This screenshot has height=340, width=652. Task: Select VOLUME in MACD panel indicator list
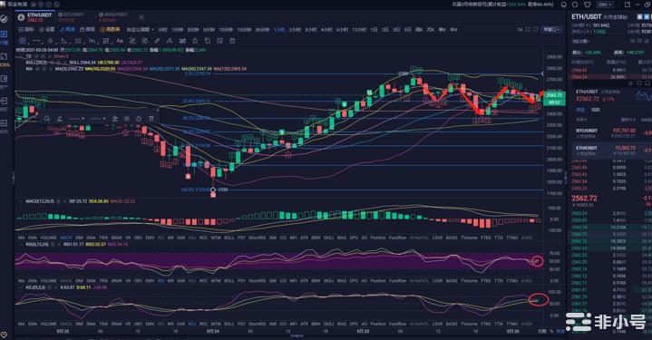(x=48, y=238)
